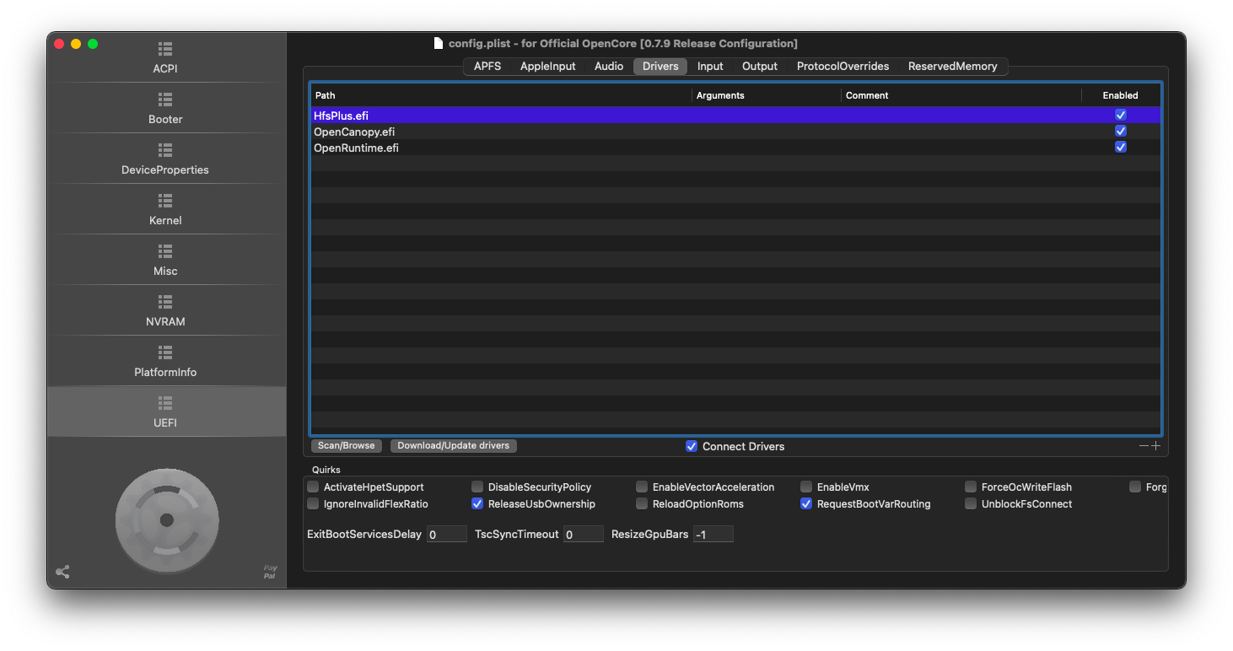This screenshot has height=651, width=1233.
Task: Enable the ActivateHpetSupport quirk
Action: [313, 487]
